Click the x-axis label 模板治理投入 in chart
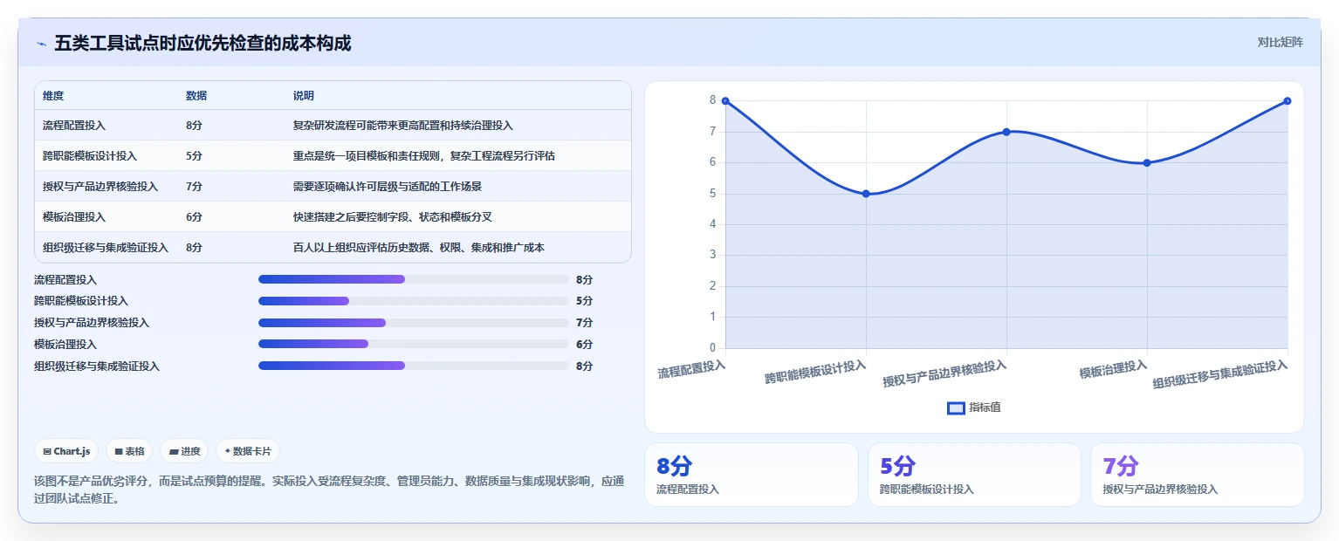This screenshot has height=541, width=1339. pos(1113,370)
